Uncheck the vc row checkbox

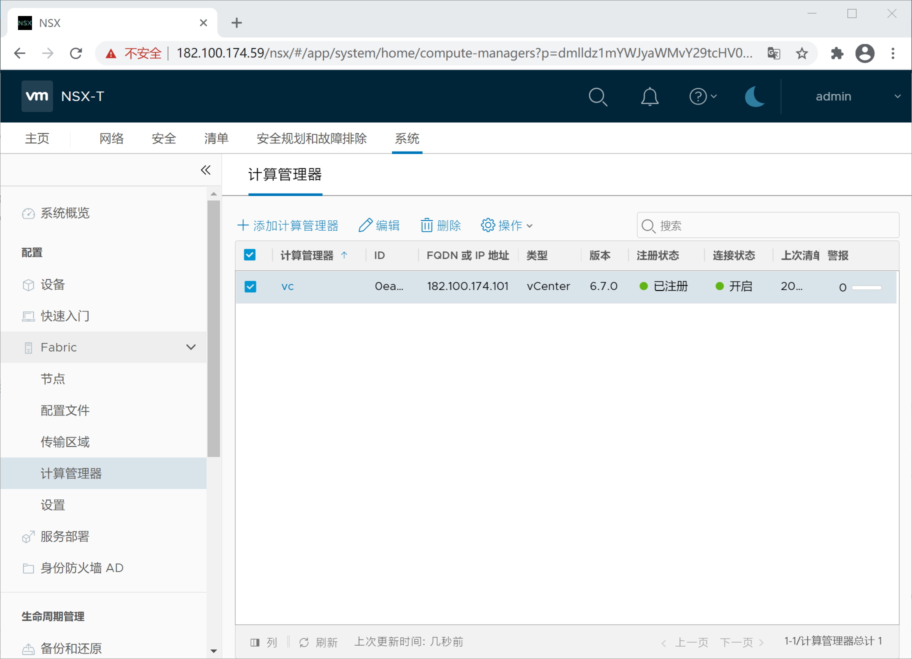coord(250,286)
